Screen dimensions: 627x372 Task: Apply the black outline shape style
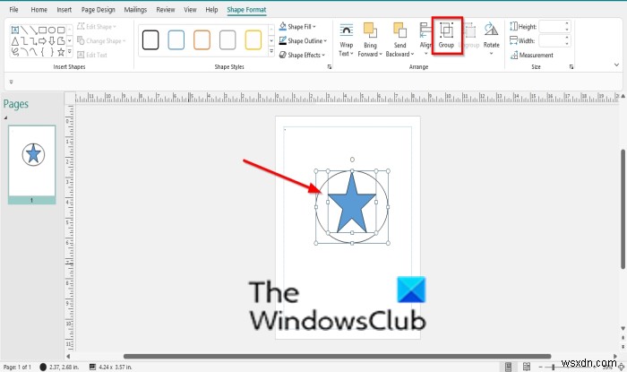pyautogui.click(x=150, y=40)
